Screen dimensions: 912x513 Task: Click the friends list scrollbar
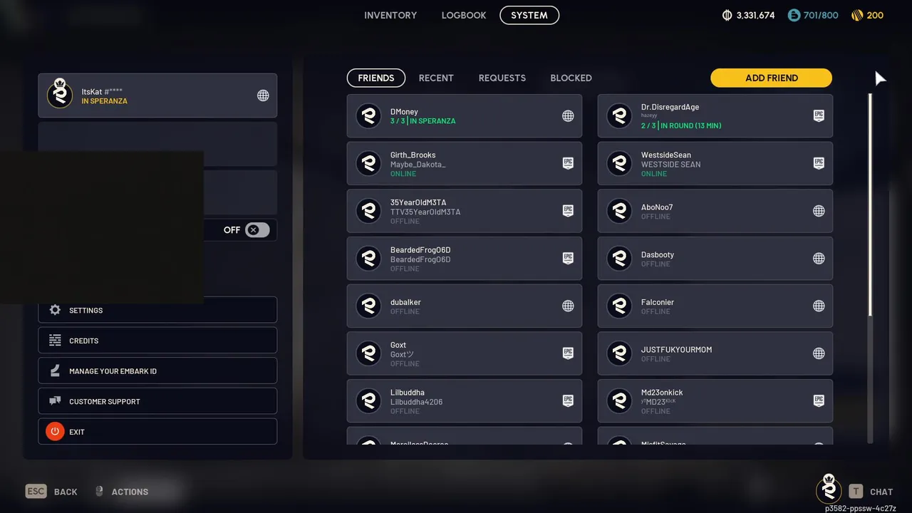click(870, 205)
